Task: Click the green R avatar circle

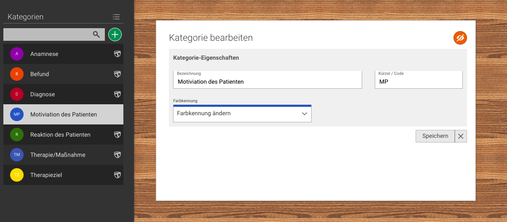Action: [17, 135]
